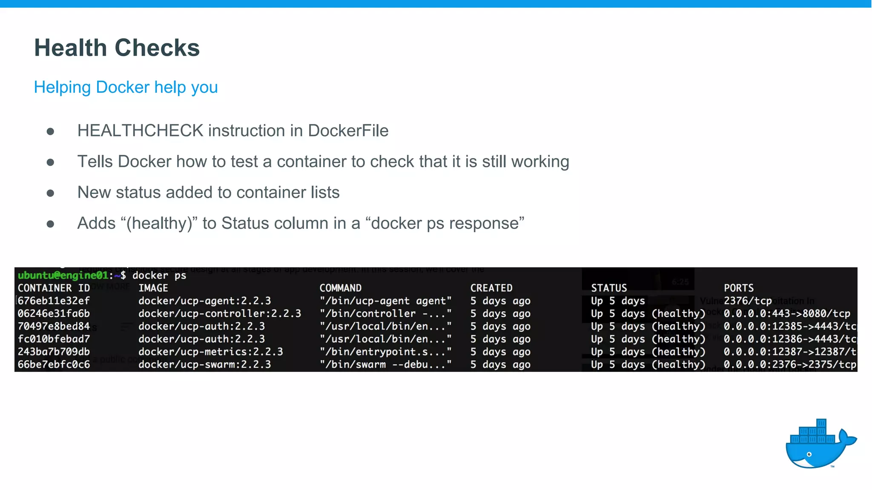
Task: Click the port mapping 0.0.0.0:12386->4443
Action: tap(790, 339)
